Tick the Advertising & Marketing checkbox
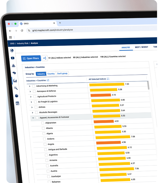This screenshot has width=163, height=183. [34, 86]
